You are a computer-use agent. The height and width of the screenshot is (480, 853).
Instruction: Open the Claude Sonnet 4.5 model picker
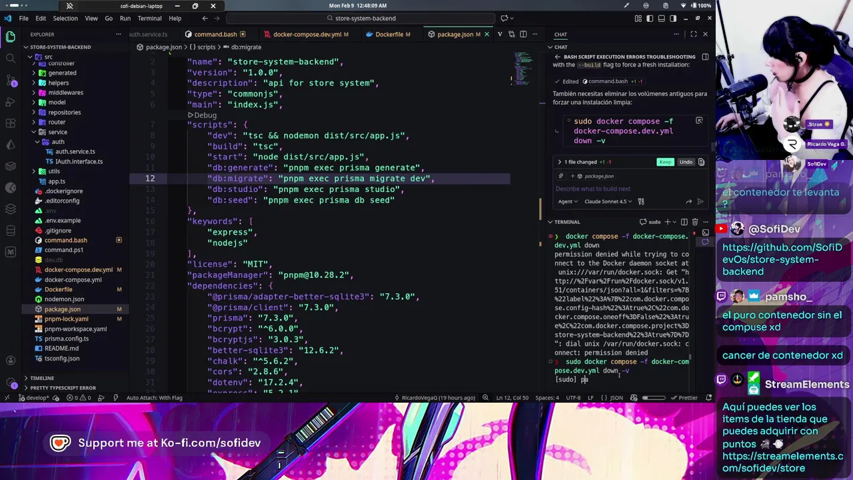pyautogui.click(x=608, y=201)
